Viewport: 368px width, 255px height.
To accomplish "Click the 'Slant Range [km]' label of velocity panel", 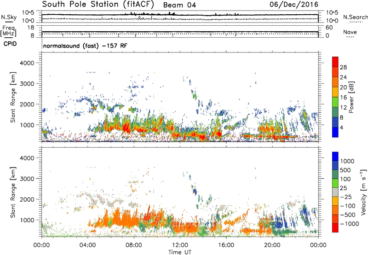I will point(13,192).
